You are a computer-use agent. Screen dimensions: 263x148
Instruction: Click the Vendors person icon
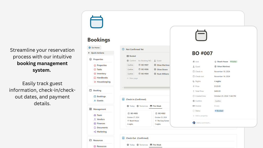95,119
